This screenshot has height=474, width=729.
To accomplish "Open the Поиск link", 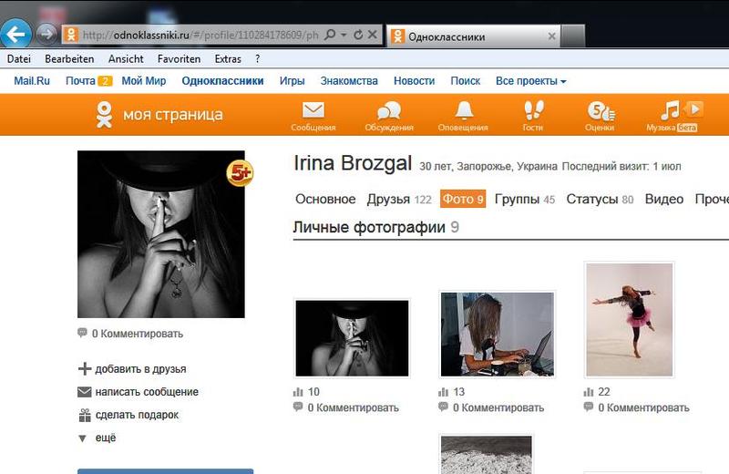I will 466,81.
